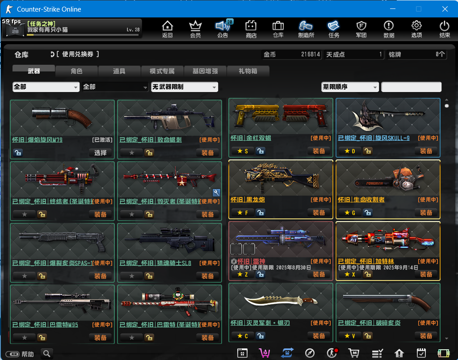The width and height of the screenshot is (458, 360).
Task: Click the scroll-down arrow of weapon list
Action: pyautogui.click(x=447, y=339)
